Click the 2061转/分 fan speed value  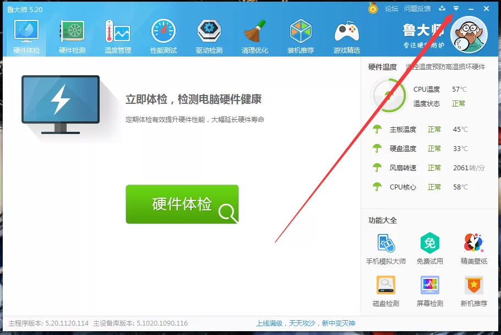(x=469, y=168)
